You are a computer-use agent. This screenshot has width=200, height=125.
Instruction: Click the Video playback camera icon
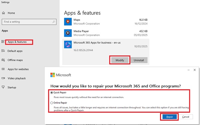click(3, 78)
